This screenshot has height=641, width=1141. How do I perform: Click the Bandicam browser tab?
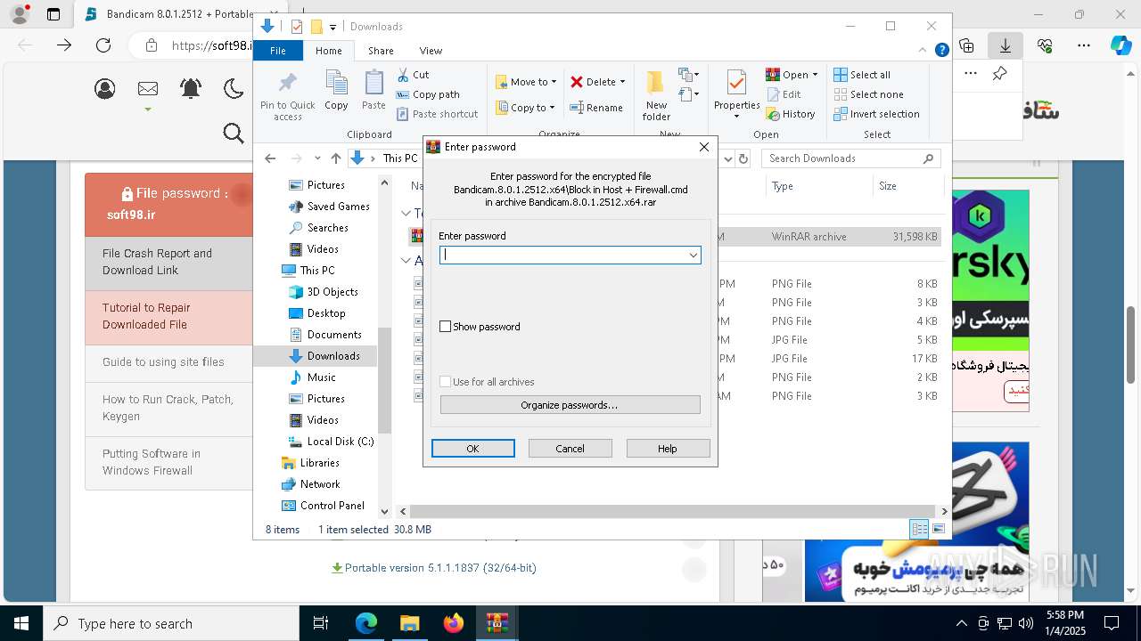(x=169, y=14)
